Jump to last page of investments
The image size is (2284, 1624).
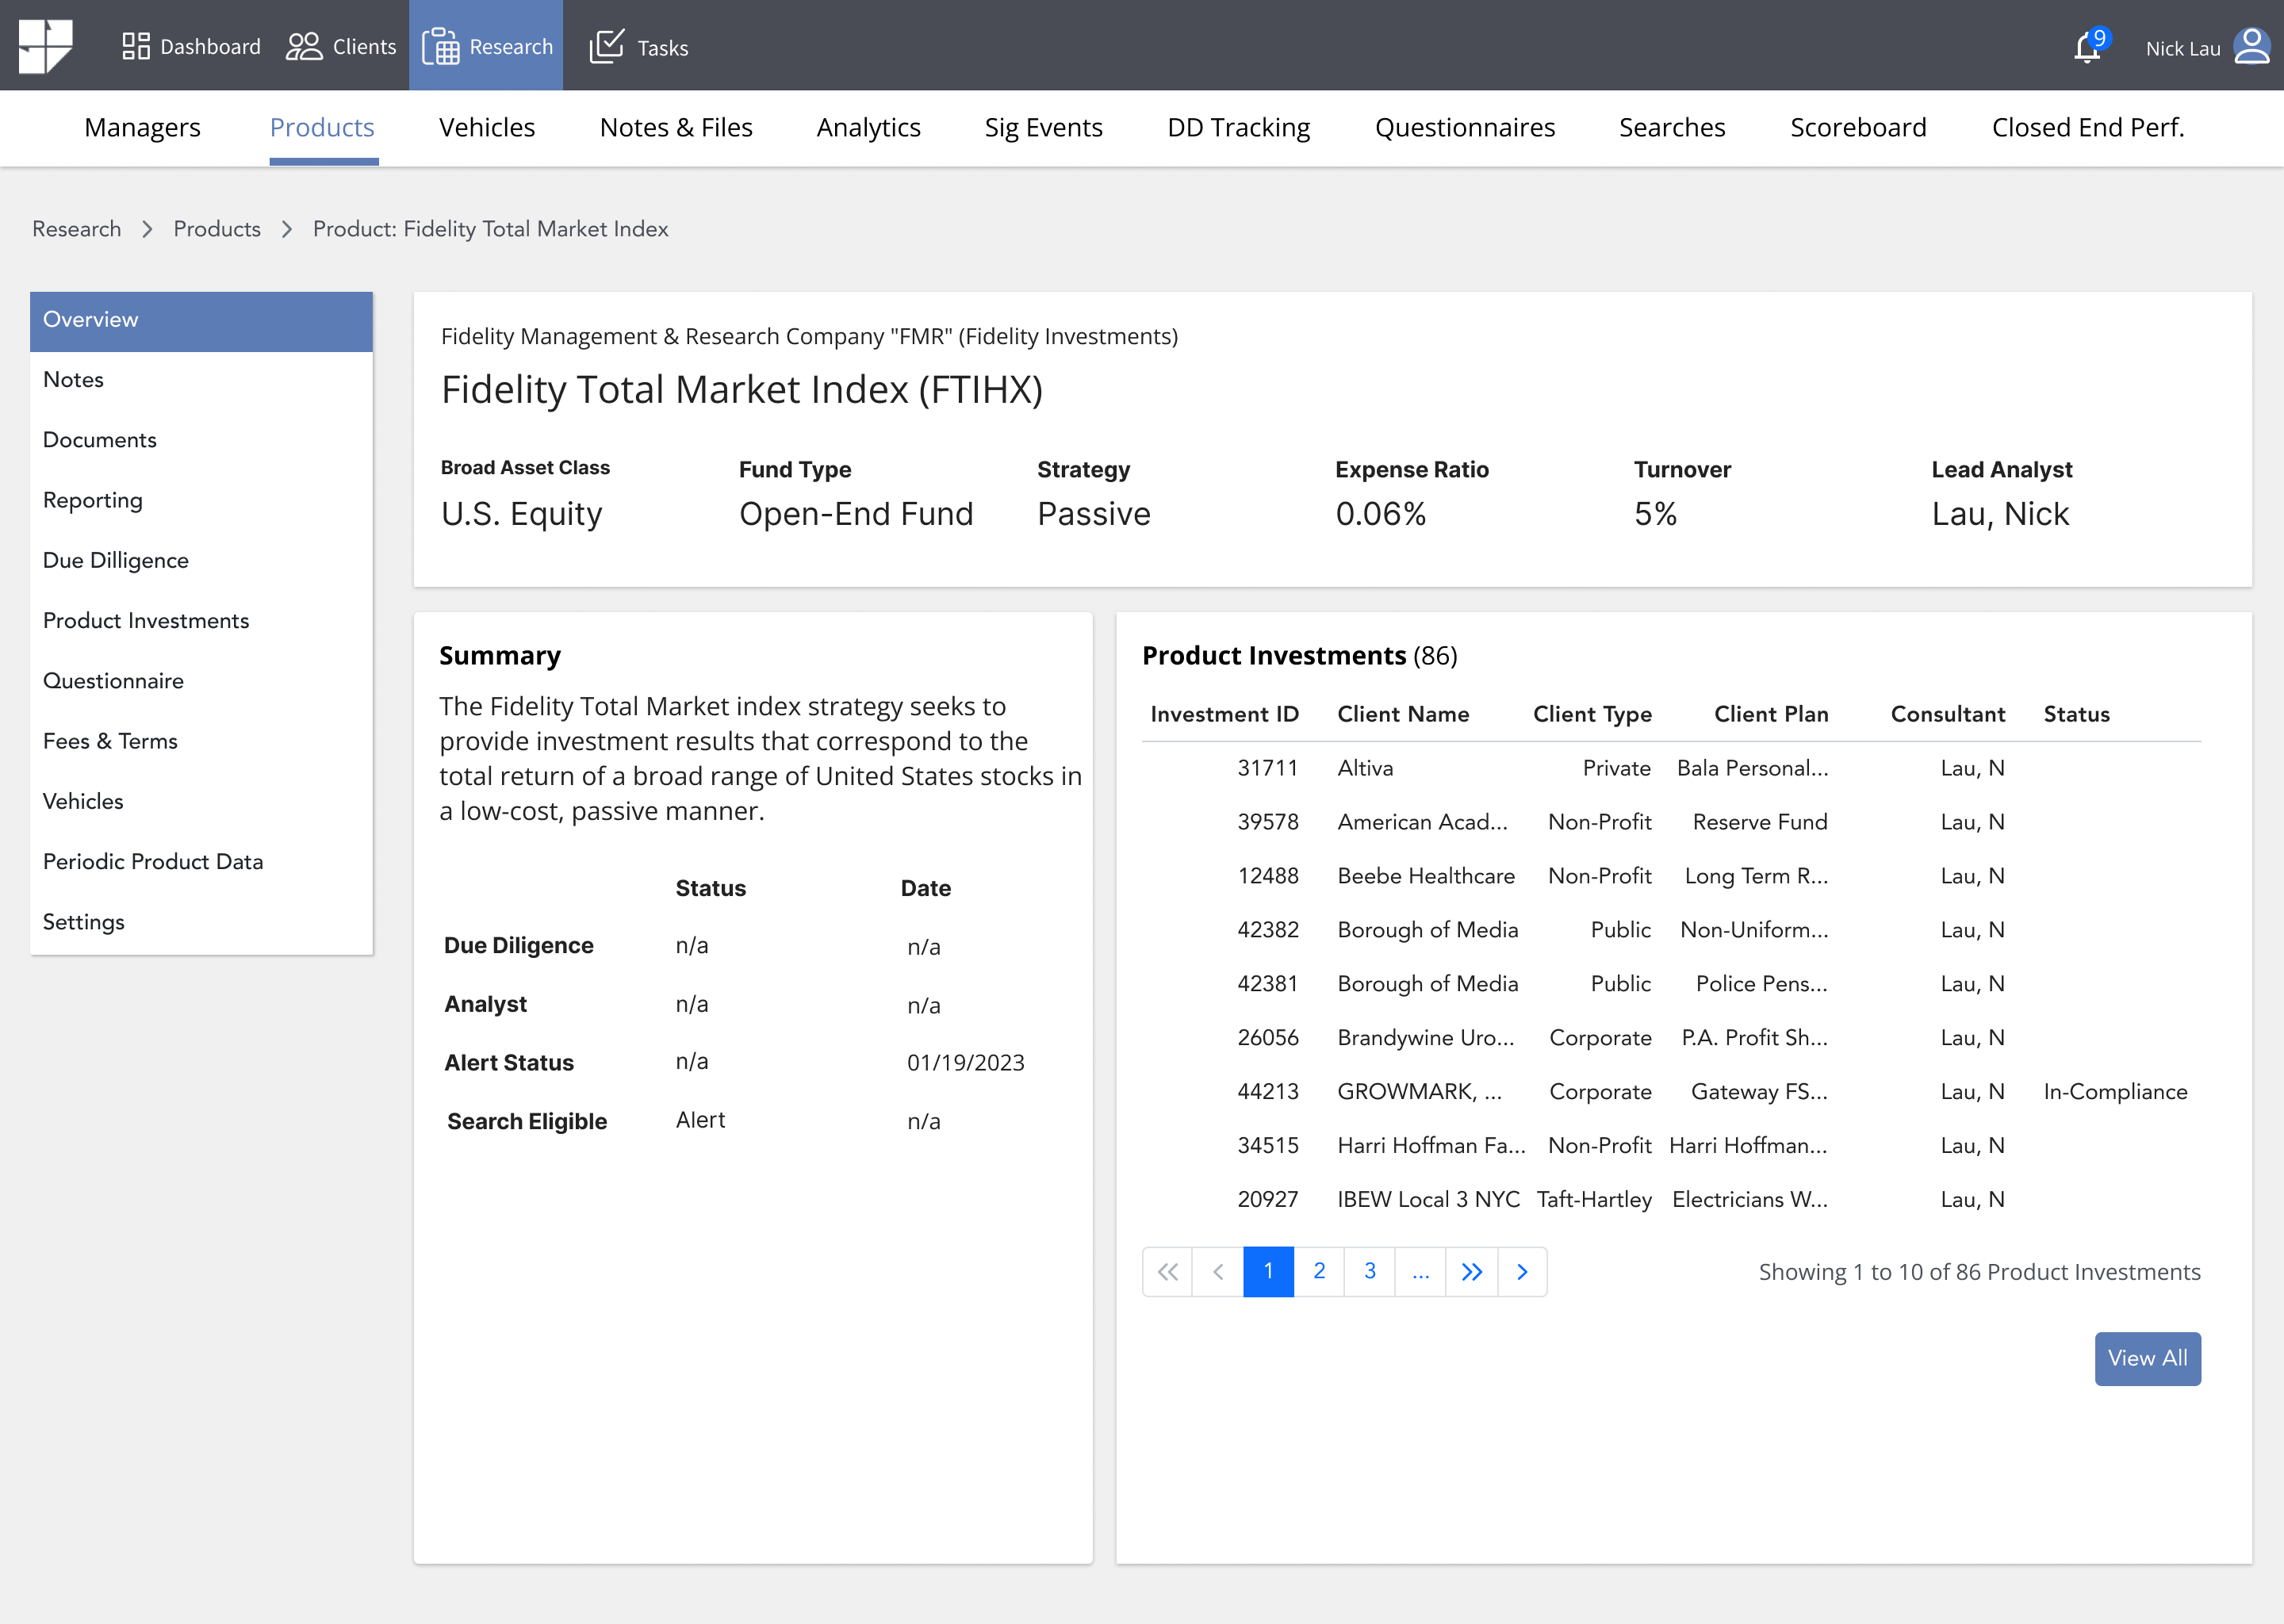point(1472,1272)
